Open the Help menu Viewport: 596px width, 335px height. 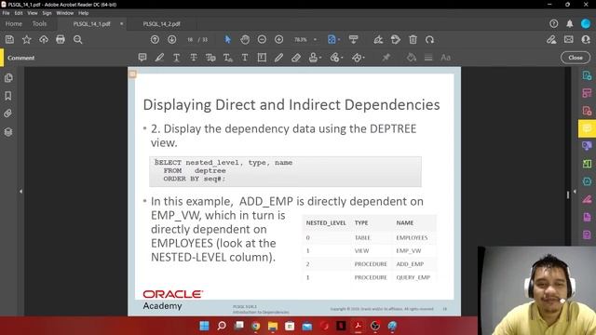pos(83,13)
